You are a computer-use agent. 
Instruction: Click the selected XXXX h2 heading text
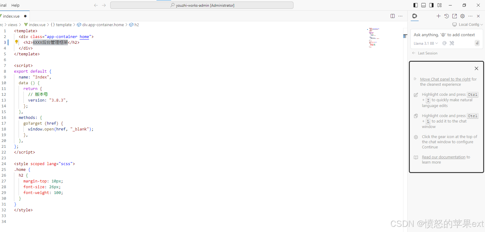[50, 43]
